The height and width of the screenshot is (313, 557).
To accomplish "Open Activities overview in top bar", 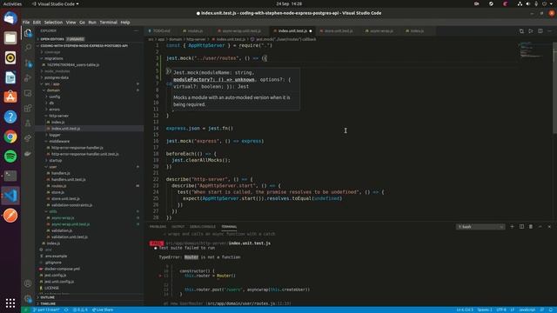I will click(x=12, y=3).
